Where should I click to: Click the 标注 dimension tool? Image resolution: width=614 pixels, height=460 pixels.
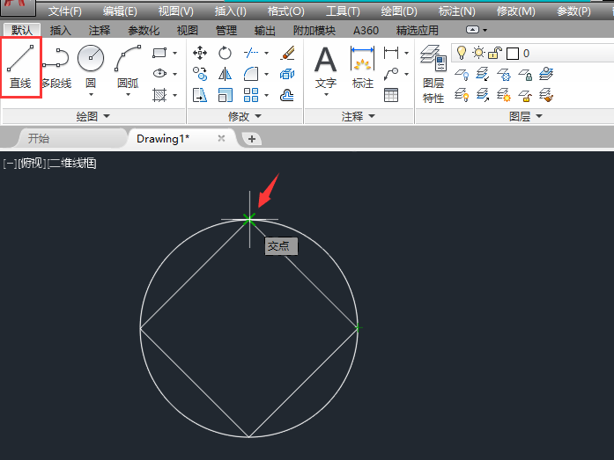click(362, 67)
